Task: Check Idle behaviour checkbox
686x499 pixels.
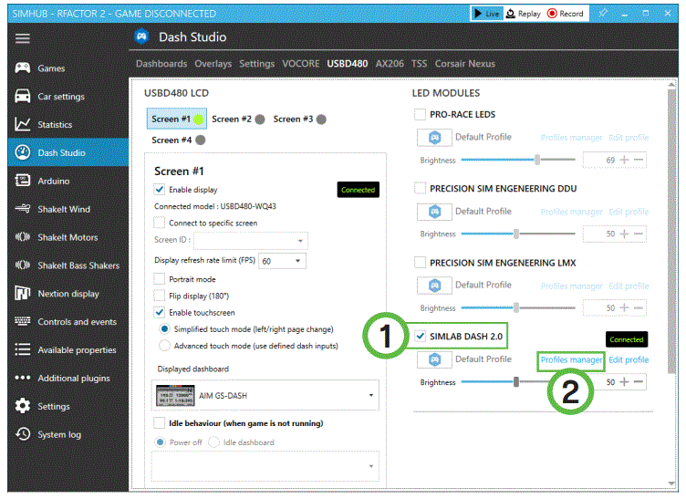Action: click(159, 423)
